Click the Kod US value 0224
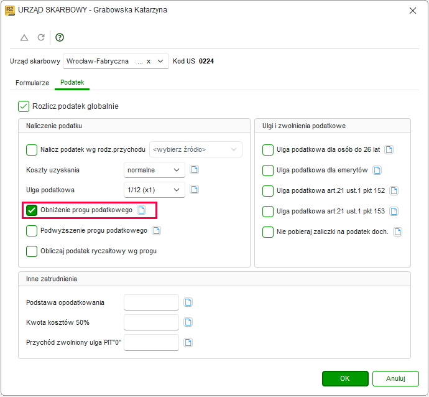The image size is (429, 397). [206, 61]
